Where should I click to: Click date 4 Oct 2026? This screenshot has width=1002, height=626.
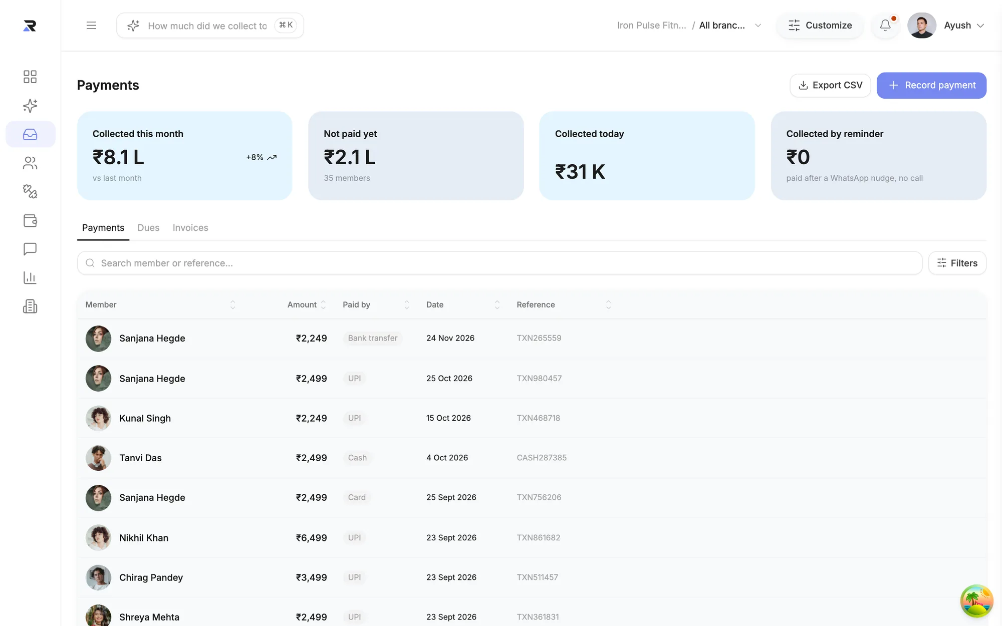click(447, 458)
